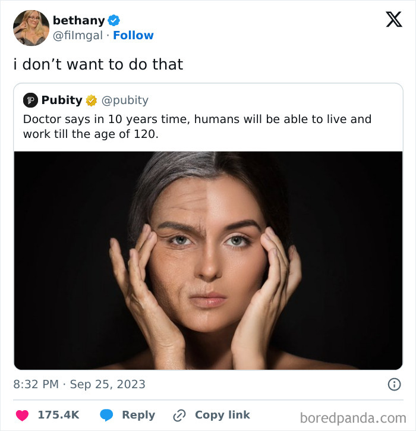416x431 pixels.
Task: Click the blue reply bubble icon
Action: 106,415
